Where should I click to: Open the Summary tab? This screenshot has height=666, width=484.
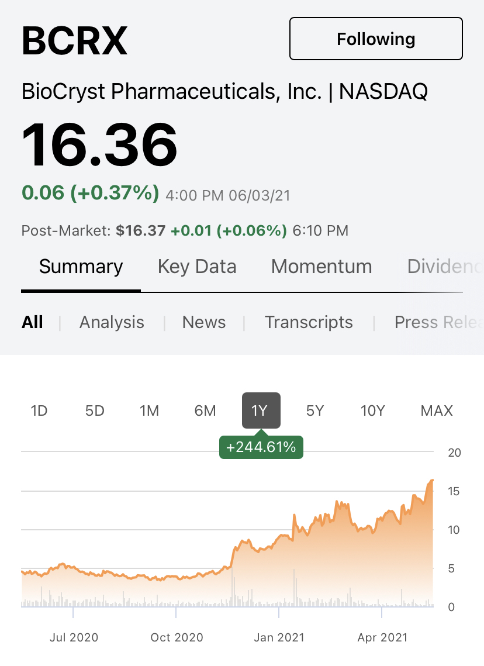coord(81,267)
